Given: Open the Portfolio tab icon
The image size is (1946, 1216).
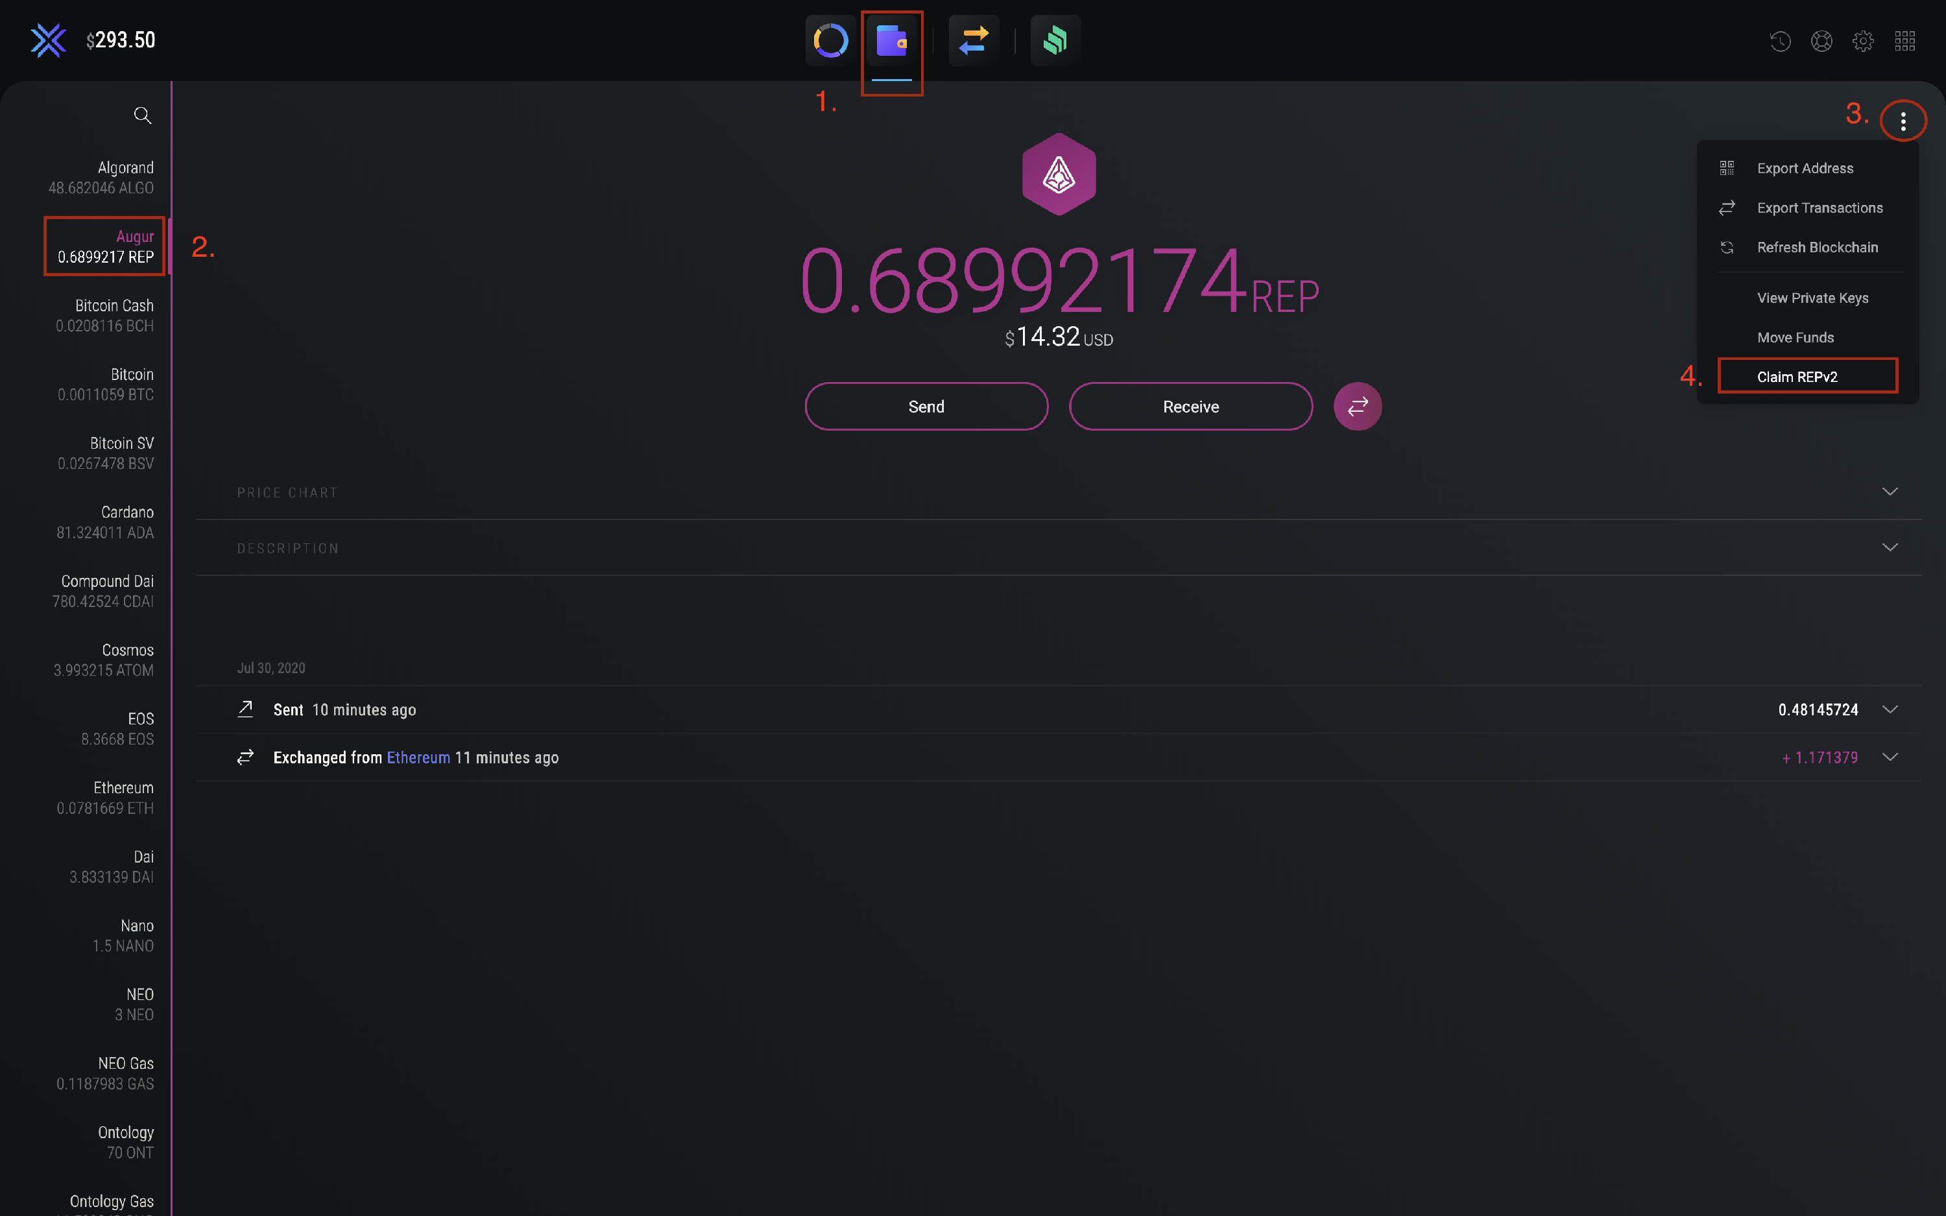Looking at the screenshot, I should (831, 40).
